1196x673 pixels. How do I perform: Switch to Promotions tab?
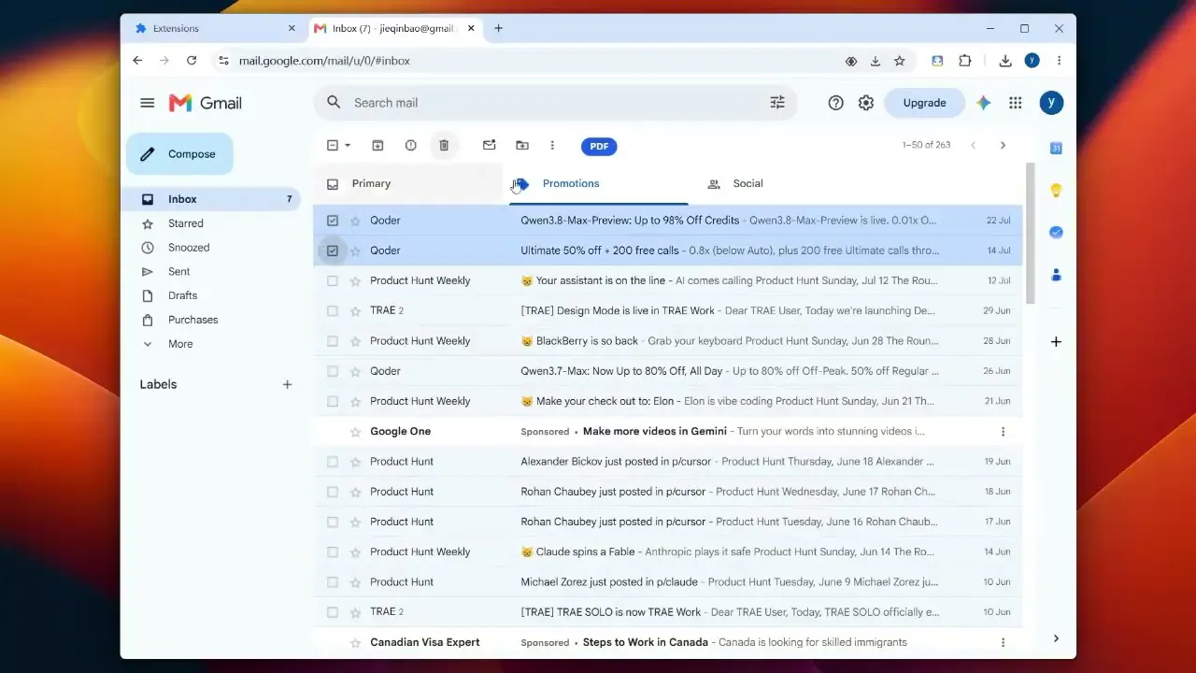tap(599, 184)
